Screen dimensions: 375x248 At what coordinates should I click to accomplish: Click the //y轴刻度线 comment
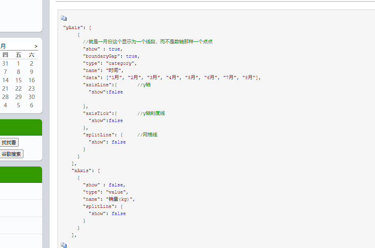point(151,113)
